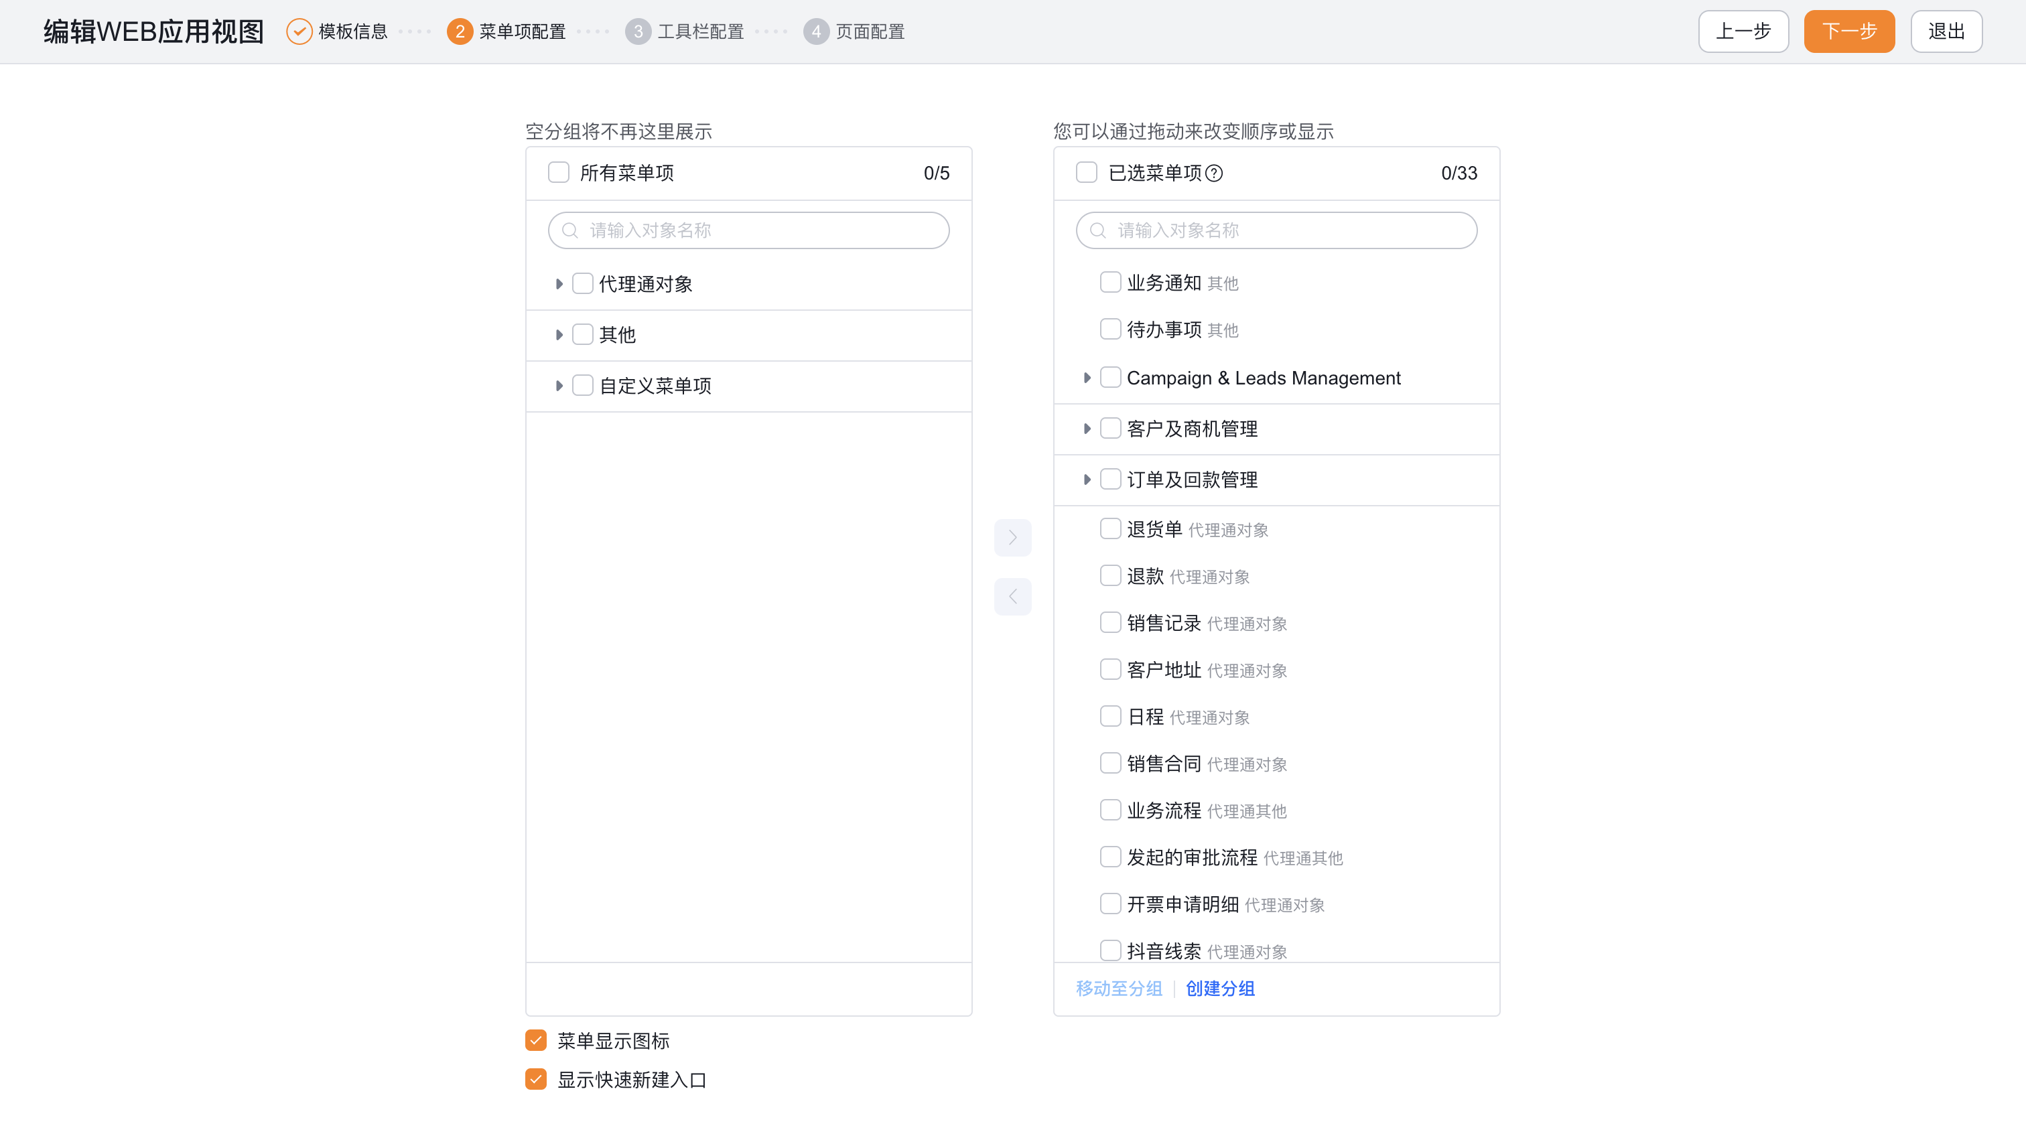Focus the right 请输入对象名称 search field

(x=1276, y=230)
